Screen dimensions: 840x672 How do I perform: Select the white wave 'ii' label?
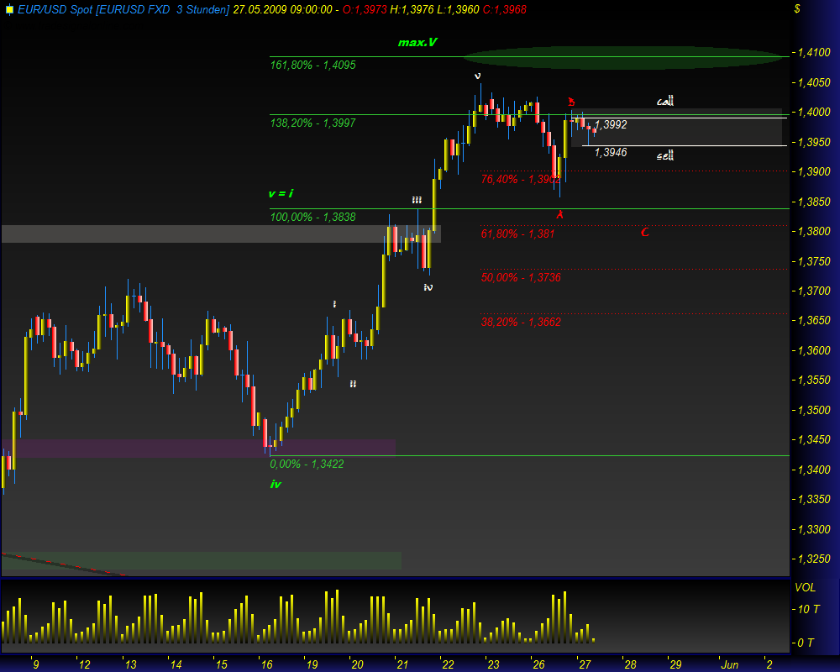pyautogui.click(x=353, y=384)
